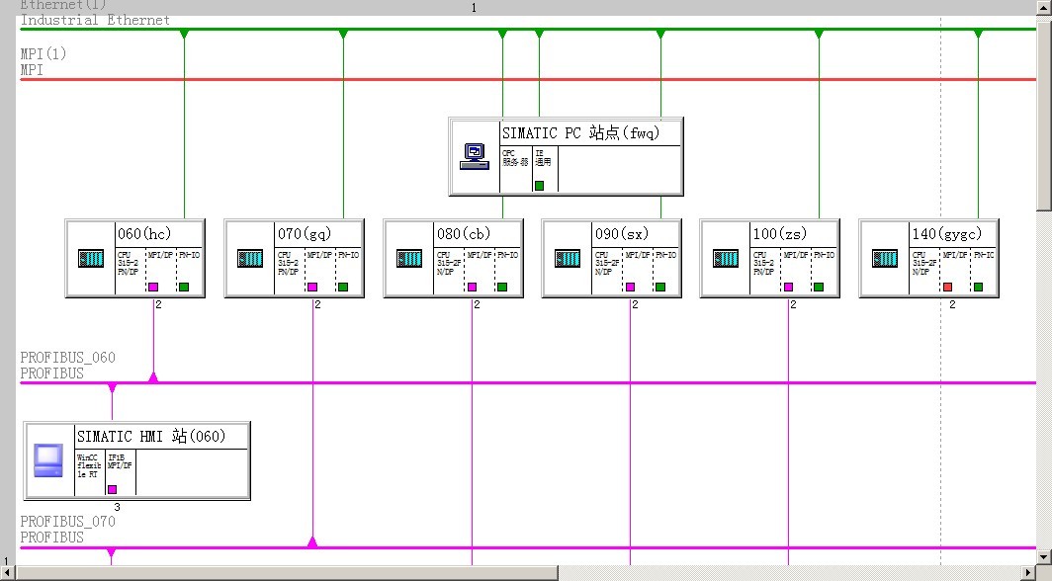Click the vertical scrollbar up arrow
The width and height of the screenshot is (1052, 581).
[x=1045, y=7]
